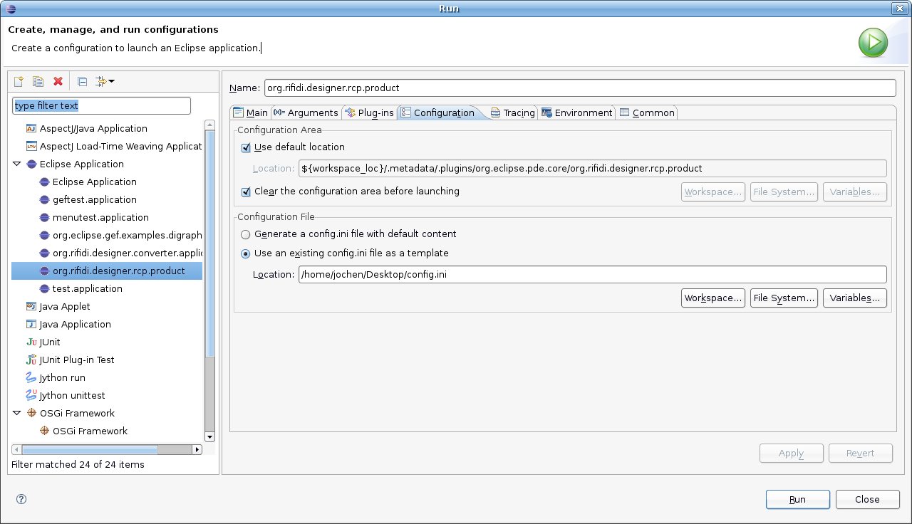This screenshot has height=524, width=912.
Task: Toggle the Use default location checkbox
Action: click(247, 147)
